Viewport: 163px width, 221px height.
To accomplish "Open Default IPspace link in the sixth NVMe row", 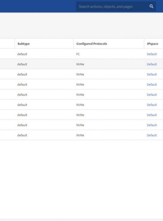I will [x=152, y=115].
